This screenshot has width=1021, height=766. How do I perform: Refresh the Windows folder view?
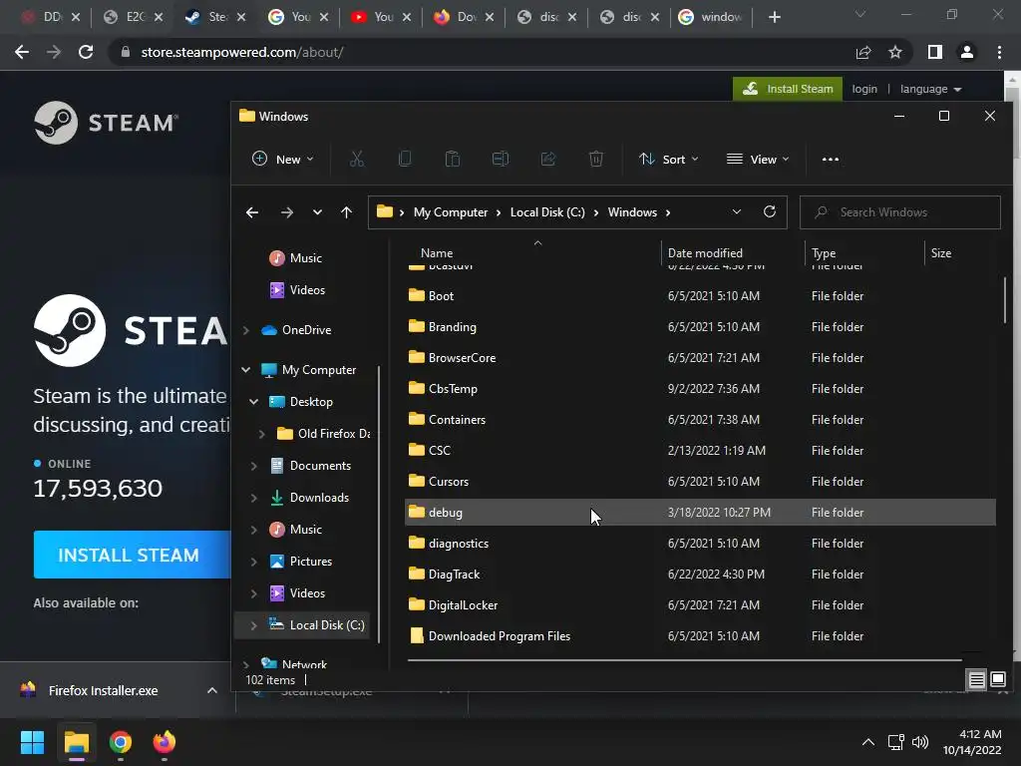coord(770,211)
